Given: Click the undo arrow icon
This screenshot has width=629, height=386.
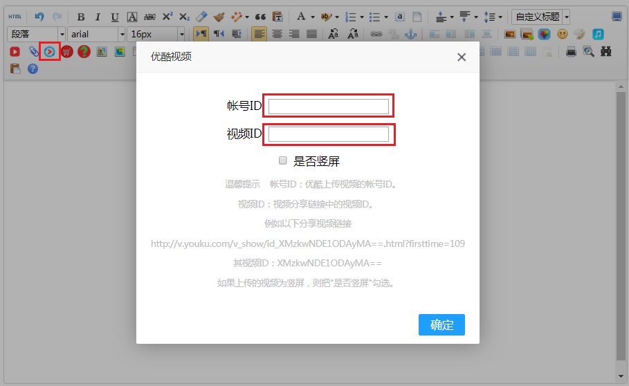Looking at the screenshot, I should (39, 17).
